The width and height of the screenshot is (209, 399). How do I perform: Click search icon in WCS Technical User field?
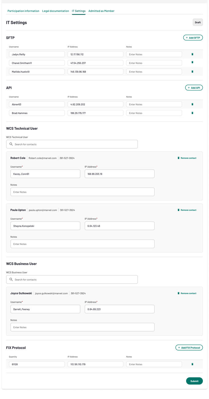coord(11,144)
